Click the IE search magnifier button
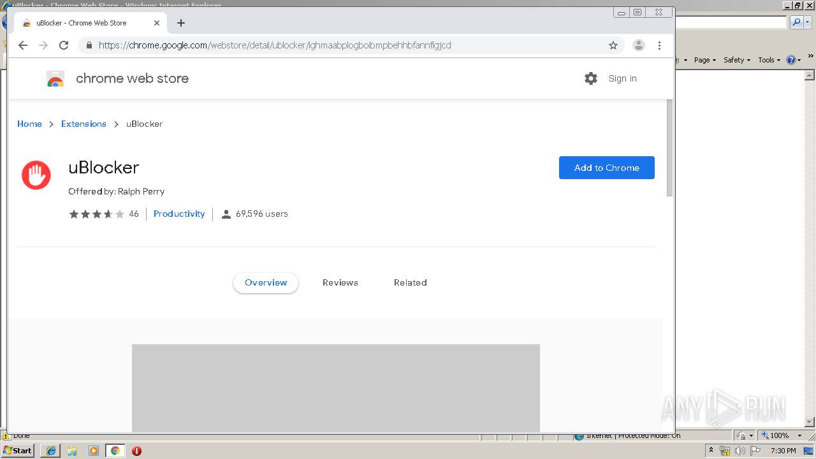The image size is (816, 459). 796,22
